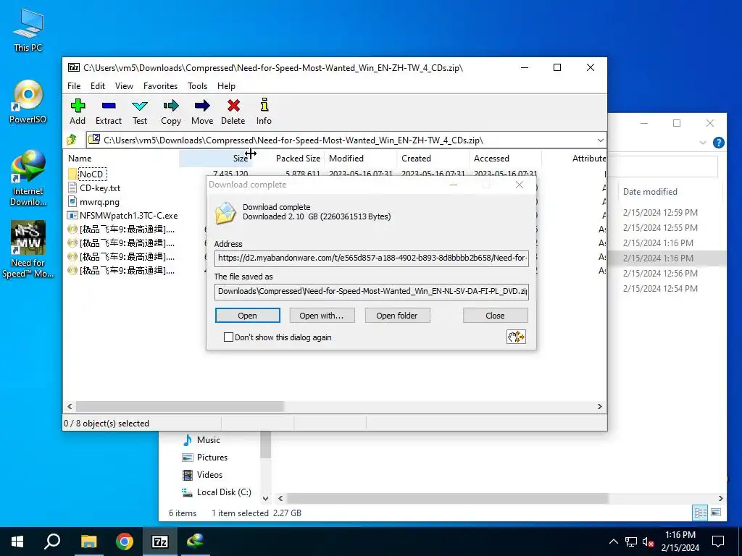Open the notification center icon
Screen dimensions: 742x556
click(718, 542)
